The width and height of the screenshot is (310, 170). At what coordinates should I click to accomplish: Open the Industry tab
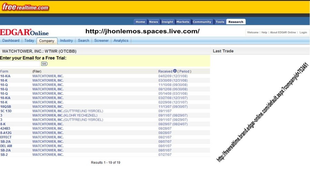pos(66,41)
